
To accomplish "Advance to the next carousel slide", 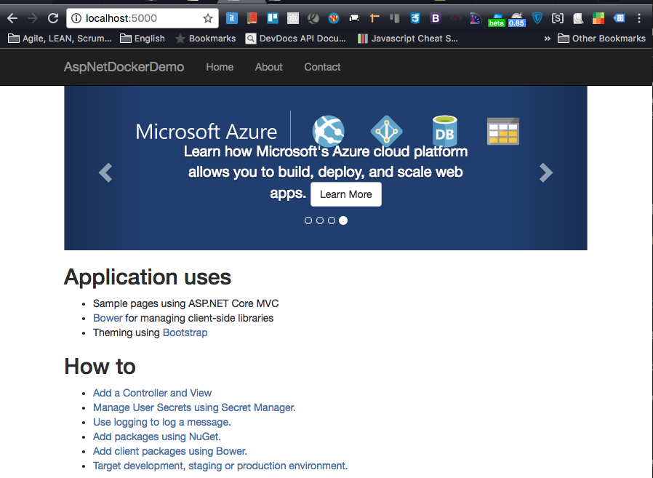I will (x=546, y=172).
